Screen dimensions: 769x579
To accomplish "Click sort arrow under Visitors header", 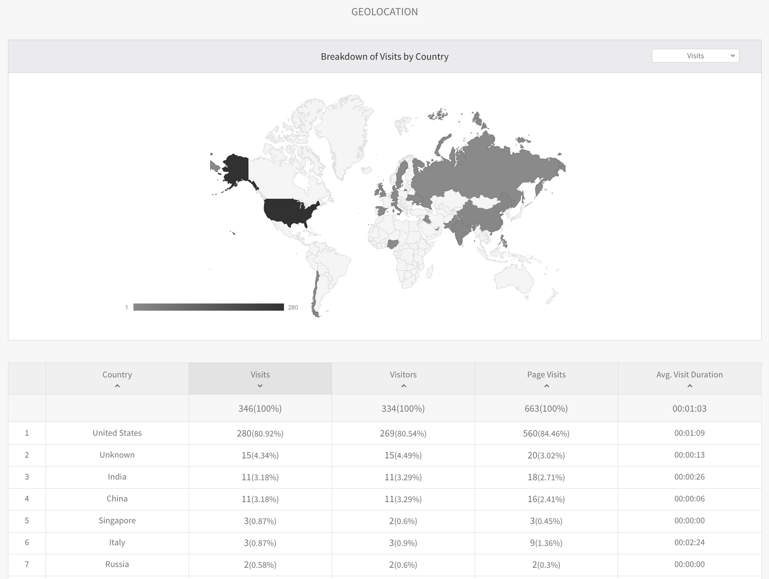I will click(403, 386).
